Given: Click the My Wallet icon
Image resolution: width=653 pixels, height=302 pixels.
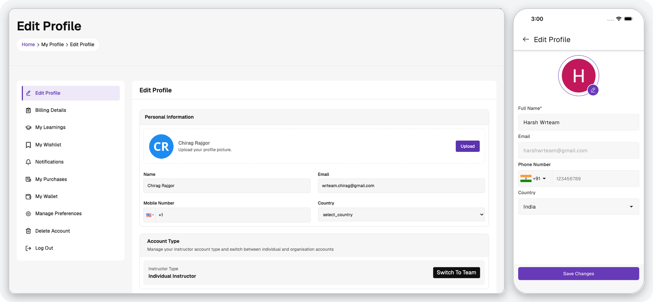Looking at the screenshot, I should pyautogui.click(x=29, y=197).
